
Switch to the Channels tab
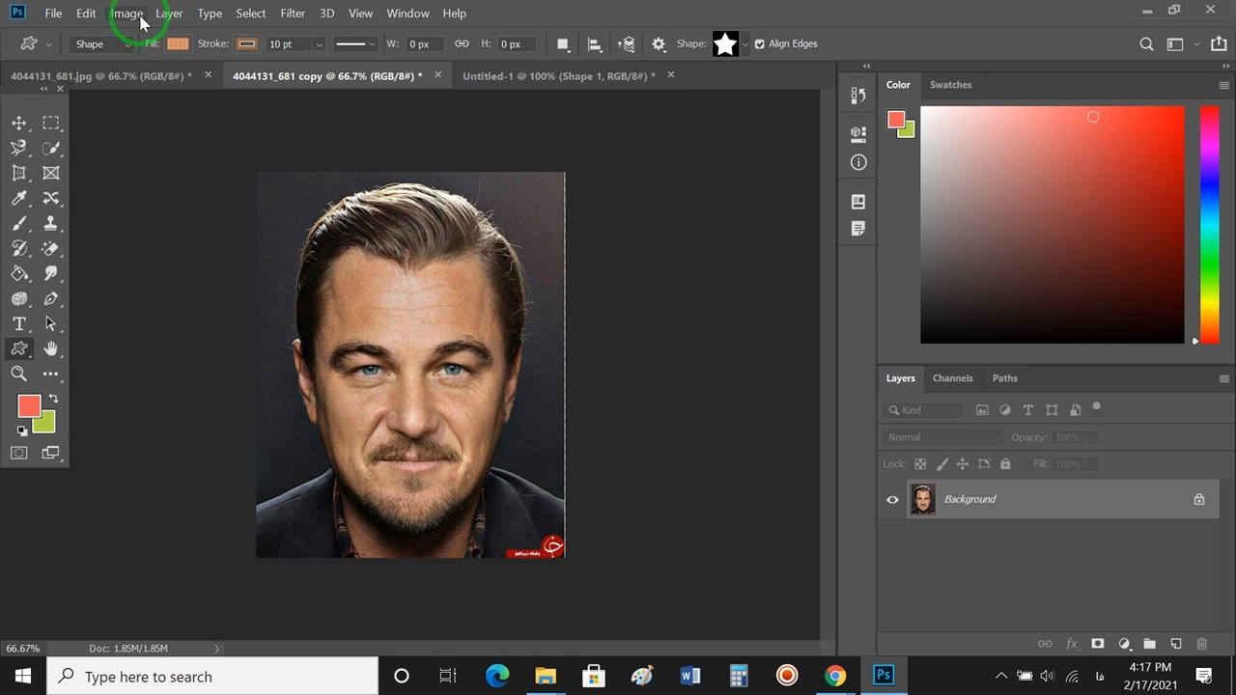click(x=952, y=378)
